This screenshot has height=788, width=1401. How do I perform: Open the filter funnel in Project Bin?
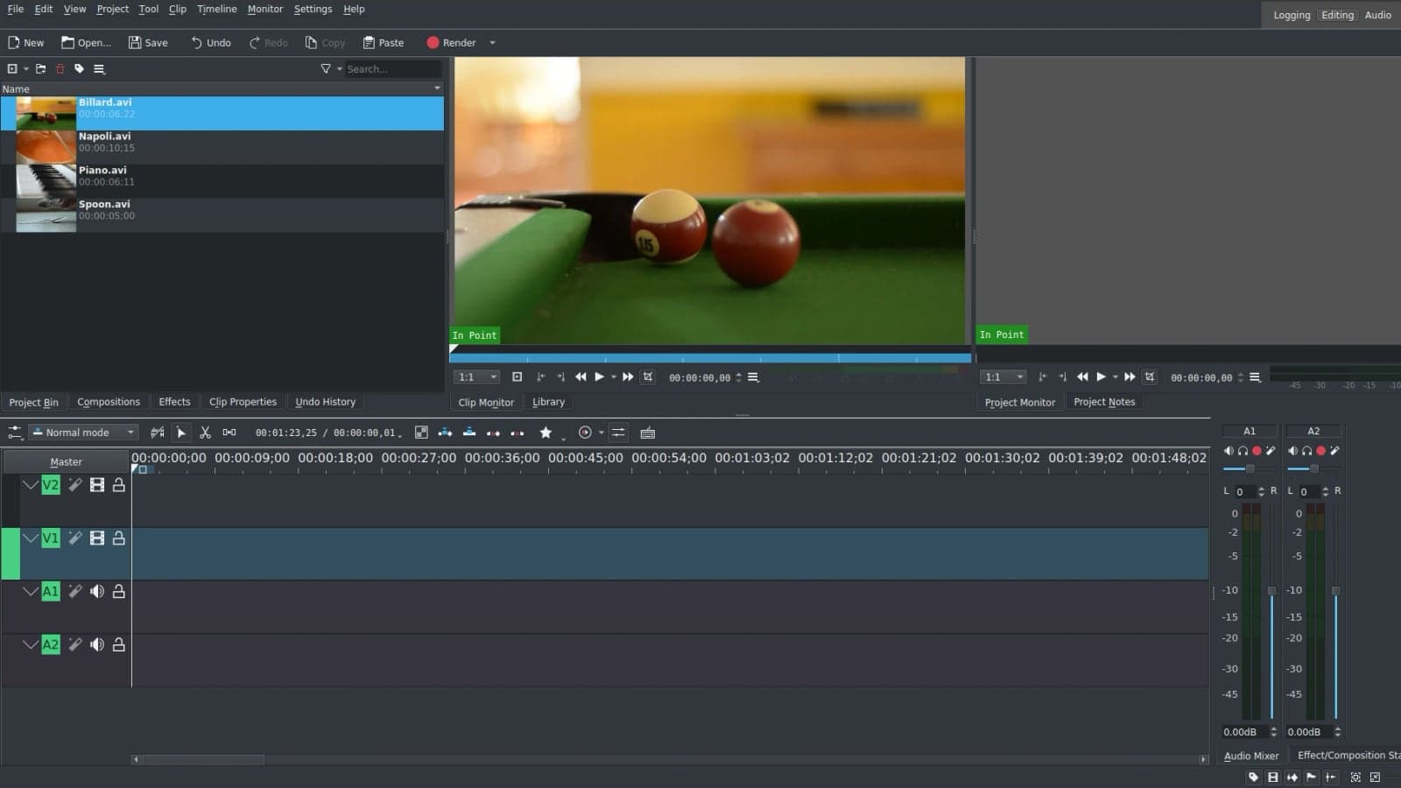326,68
